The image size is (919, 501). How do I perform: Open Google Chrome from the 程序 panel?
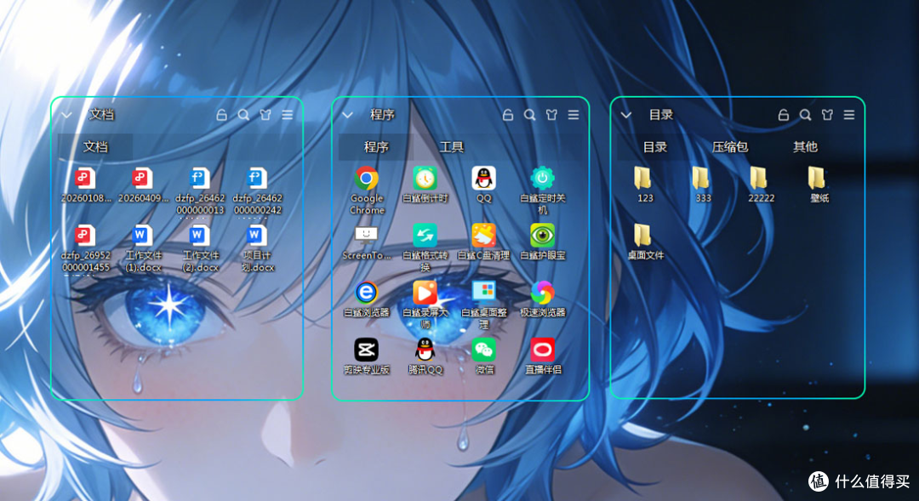[366, 179]
